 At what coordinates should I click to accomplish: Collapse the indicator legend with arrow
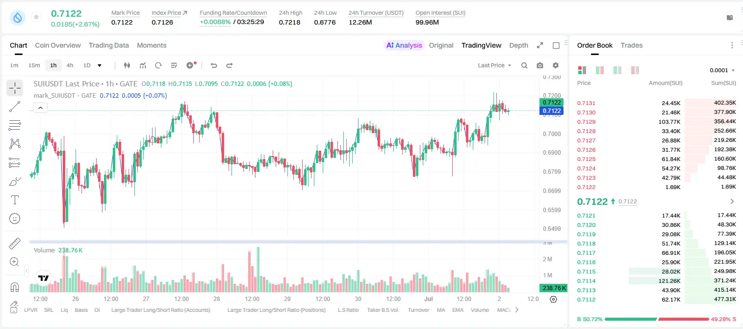tap(41, 108)
